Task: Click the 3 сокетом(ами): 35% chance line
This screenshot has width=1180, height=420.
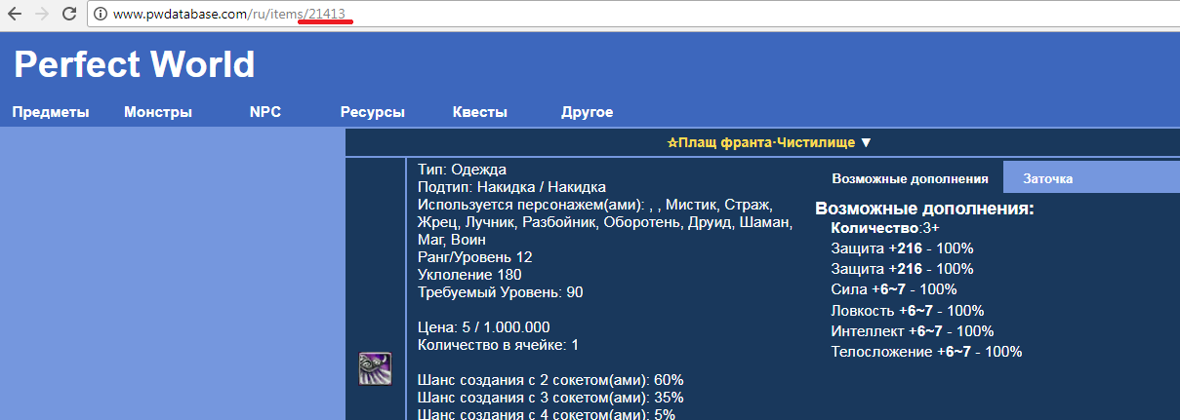Action: [550, 398]
